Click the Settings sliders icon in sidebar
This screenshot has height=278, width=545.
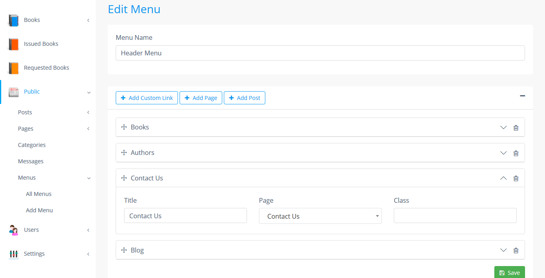coord(14,254)
